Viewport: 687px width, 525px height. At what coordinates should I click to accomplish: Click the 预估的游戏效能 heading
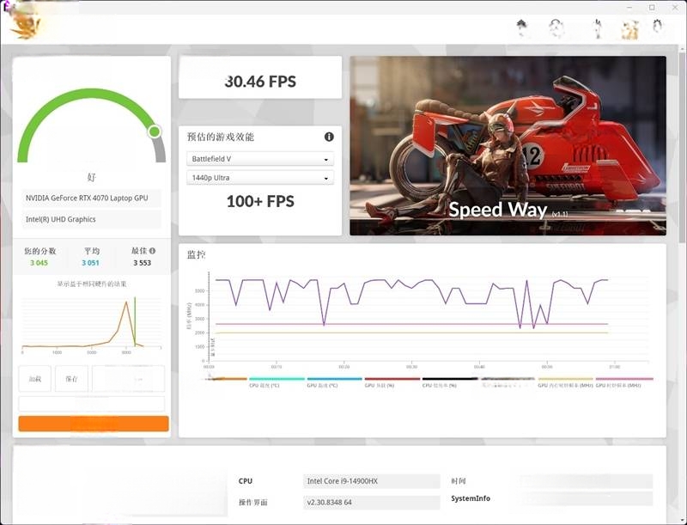click(221, 137)
